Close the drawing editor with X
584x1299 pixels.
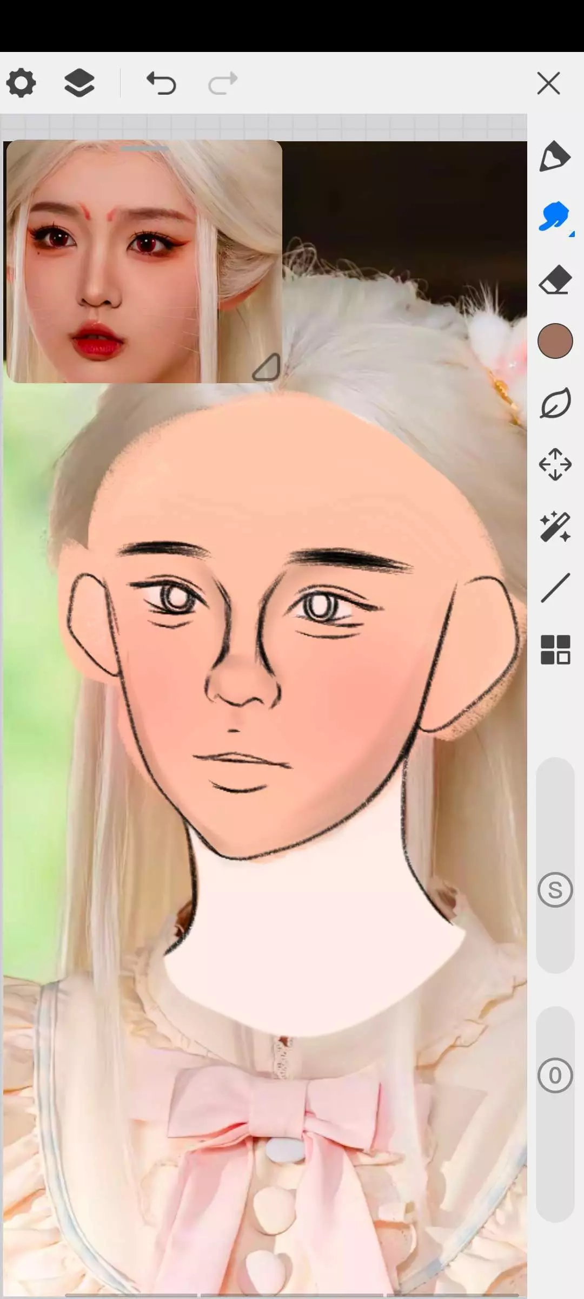(x=548, y=83)
